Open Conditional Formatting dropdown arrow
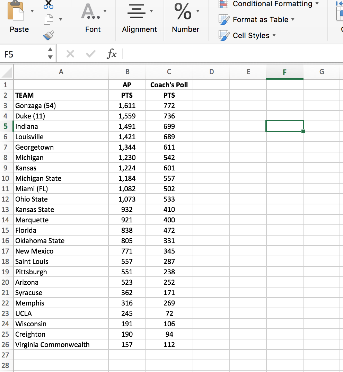343x372 pixels. coord(317,3)
